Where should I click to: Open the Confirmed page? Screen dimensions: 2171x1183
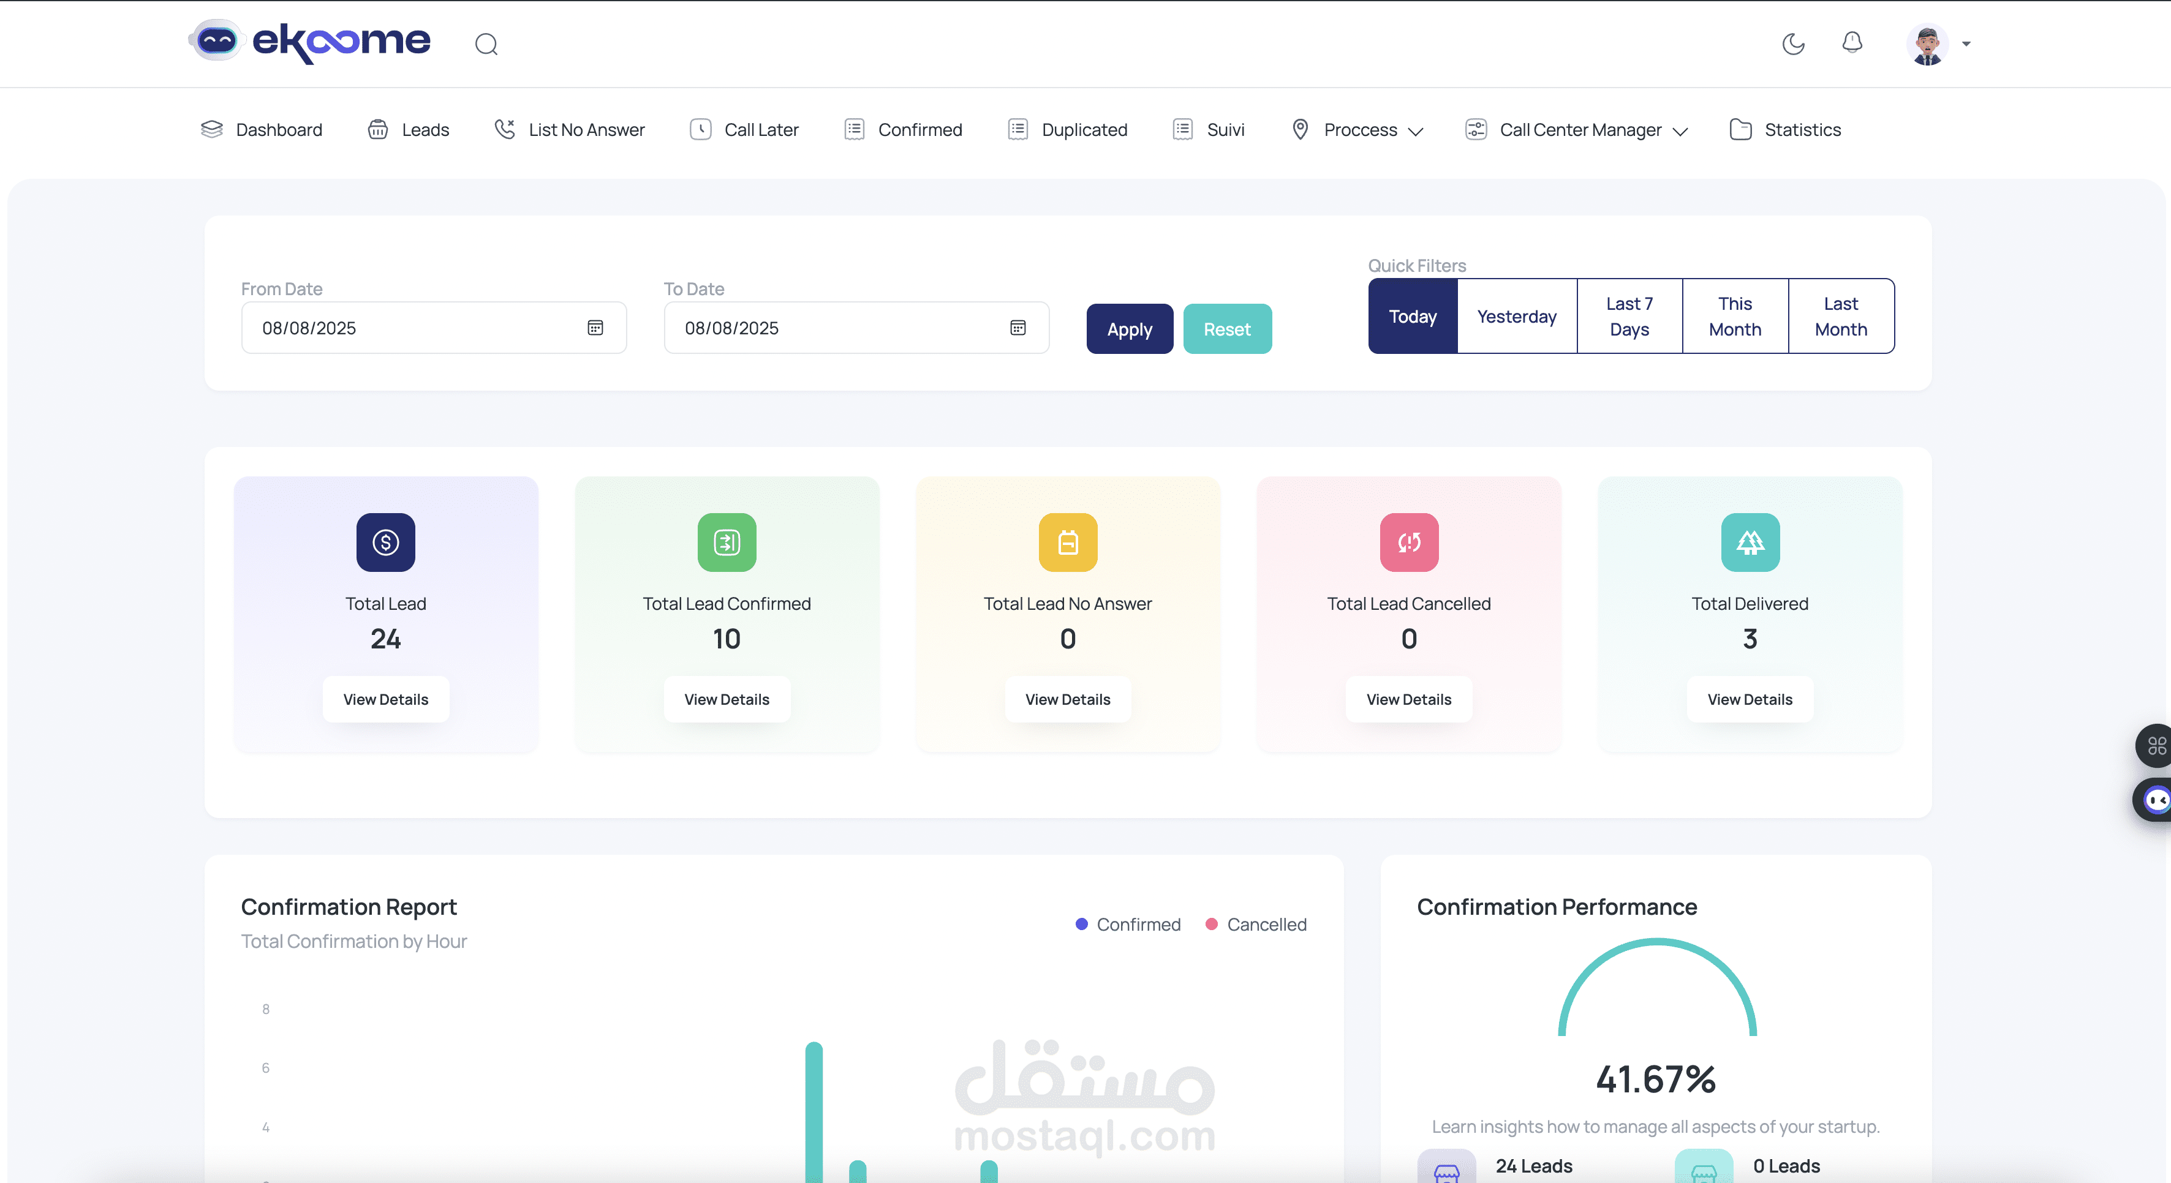(902, 130)
